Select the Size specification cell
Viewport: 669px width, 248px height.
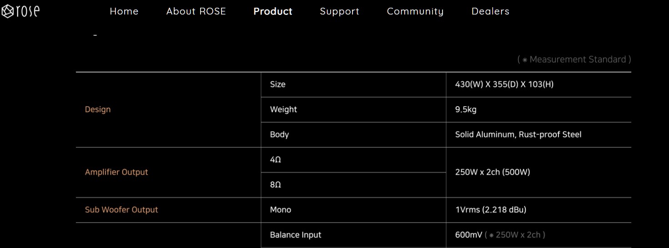coord(353,84)
